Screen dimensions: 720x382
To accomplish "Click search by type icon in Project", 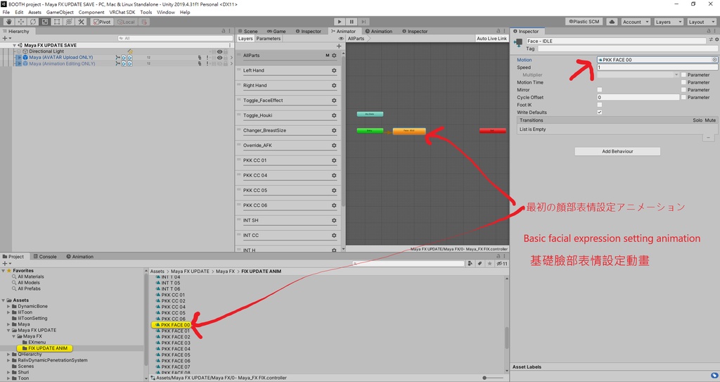I will pyautogui.click(x=470, y=263).
